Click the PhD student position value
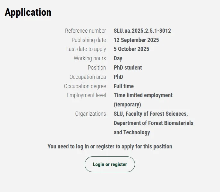Viewport: 220px width, 192px height. (x=128, y=68)
